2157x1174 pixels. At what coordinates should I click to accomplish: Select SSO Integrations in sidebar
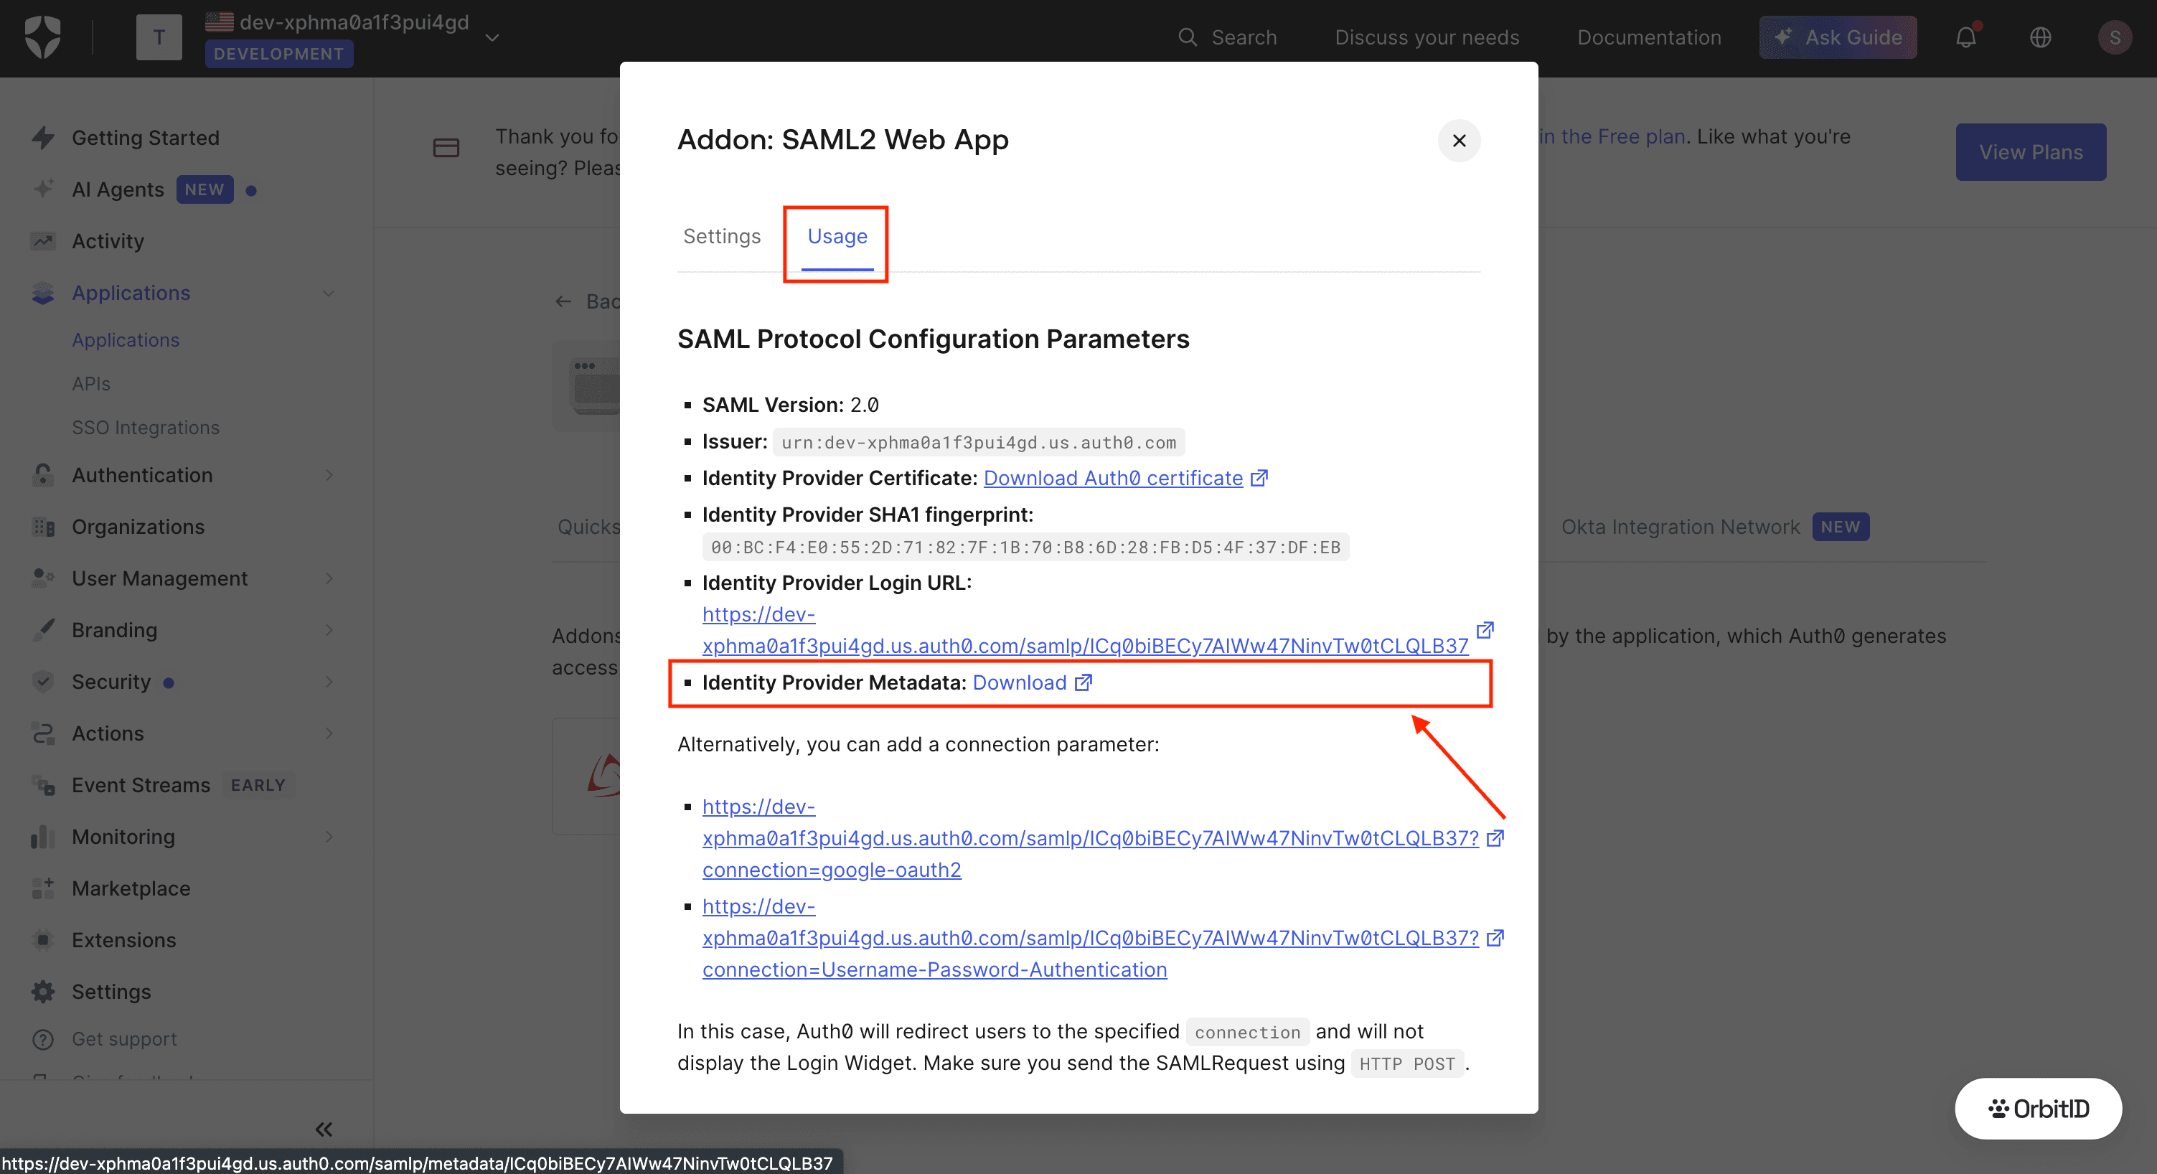coord(146,427)
